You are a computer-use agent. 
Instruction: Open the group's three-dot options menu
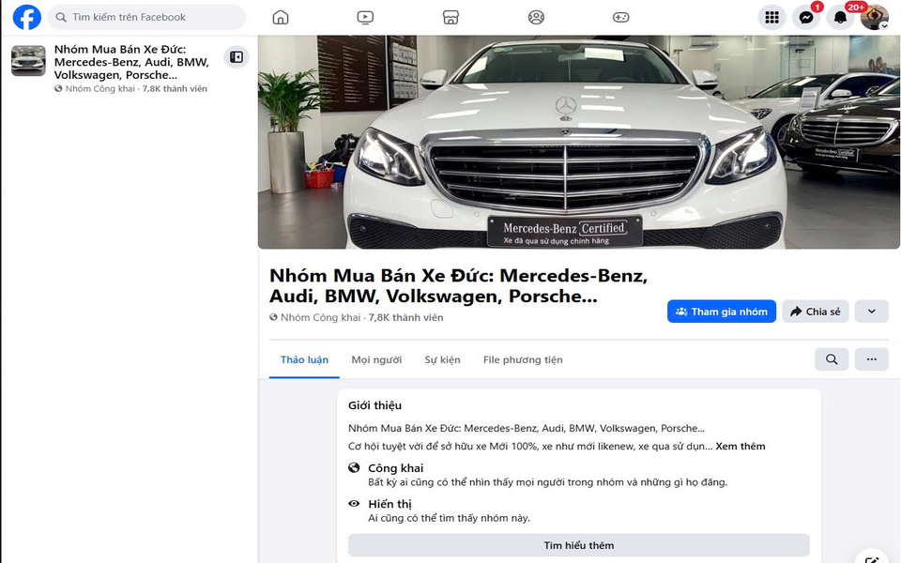click(871, 359)
